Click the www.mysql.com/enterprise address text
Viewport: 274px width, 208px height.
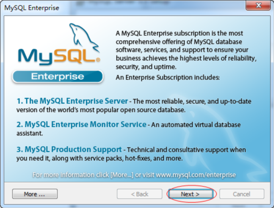196,175
